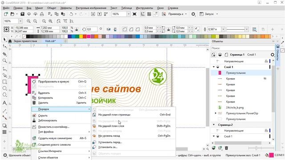Viewport: 285px width, 160px height.
Task: Open the zoom level 163% dropdown in main toolbar
Action: [129, 14]
